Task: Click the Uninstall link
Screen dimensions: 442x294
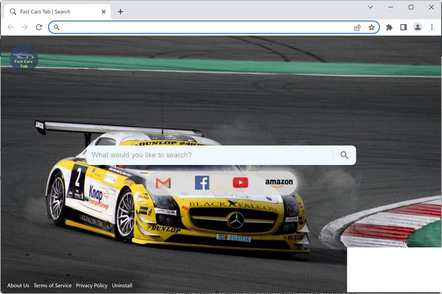Action: (x=122, y=286)
